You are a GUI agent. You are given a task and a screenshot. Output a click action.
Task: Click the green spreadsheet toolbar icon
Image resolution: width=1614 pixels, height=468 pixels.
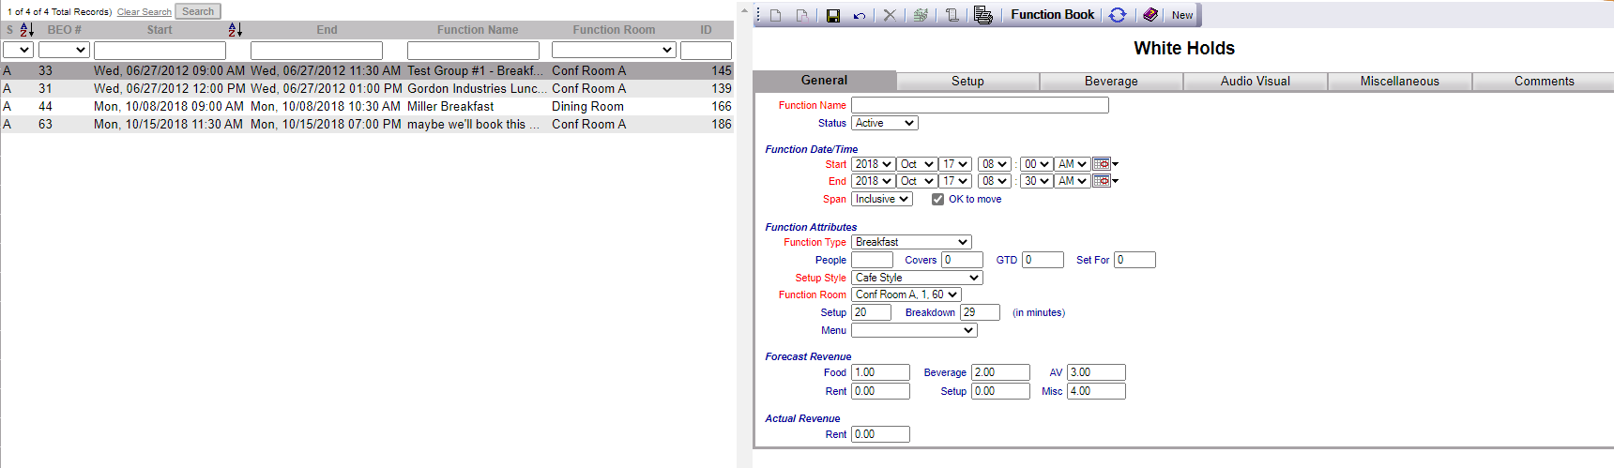click(921, 15)
